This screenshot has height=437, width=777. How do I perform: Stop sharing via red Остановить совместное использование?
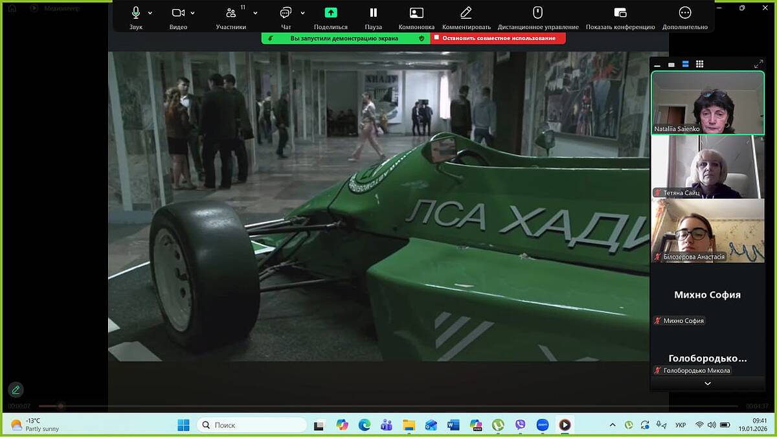(499, 38)
